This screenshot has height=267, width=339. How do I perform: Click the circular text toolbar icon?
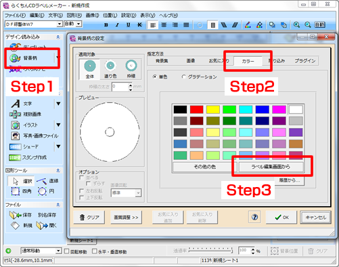tap(200, 25)
